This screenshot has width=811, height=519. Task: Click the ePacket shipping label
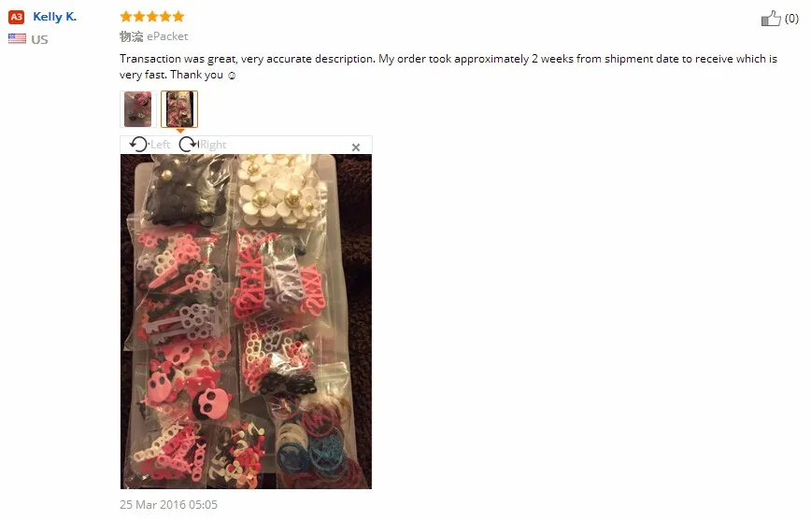(x=167, y=36)
